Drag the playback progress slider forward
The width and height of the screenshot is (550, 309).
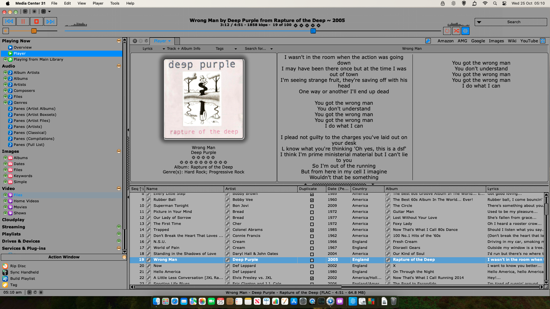coord(314,31)
